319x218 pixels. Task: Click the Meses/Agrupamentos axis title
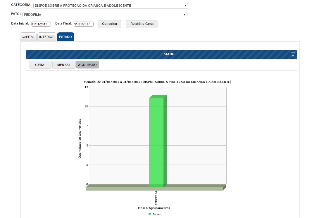click(x=154, y=208)
